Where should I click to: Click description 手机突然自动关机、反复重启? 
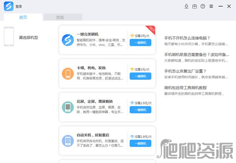point(100,143)
